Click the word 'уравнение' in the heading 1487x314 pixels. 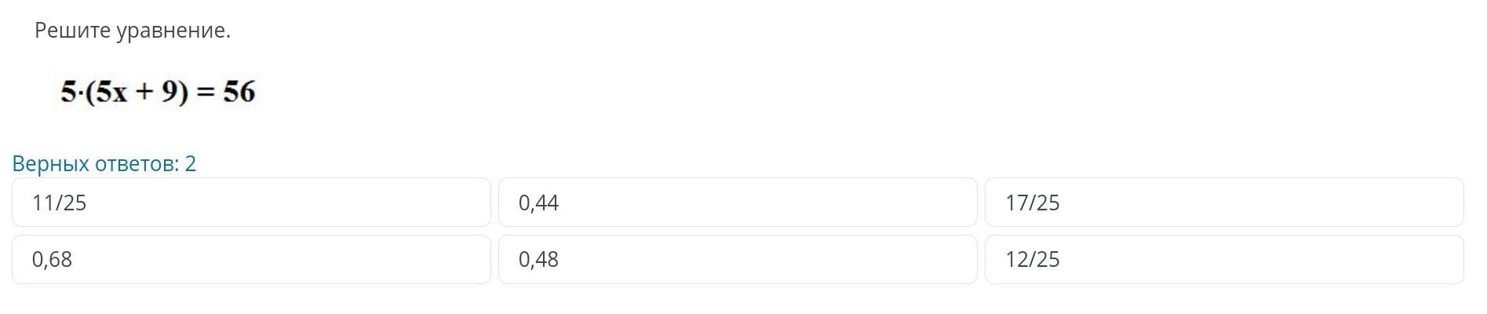coord(171,31)
